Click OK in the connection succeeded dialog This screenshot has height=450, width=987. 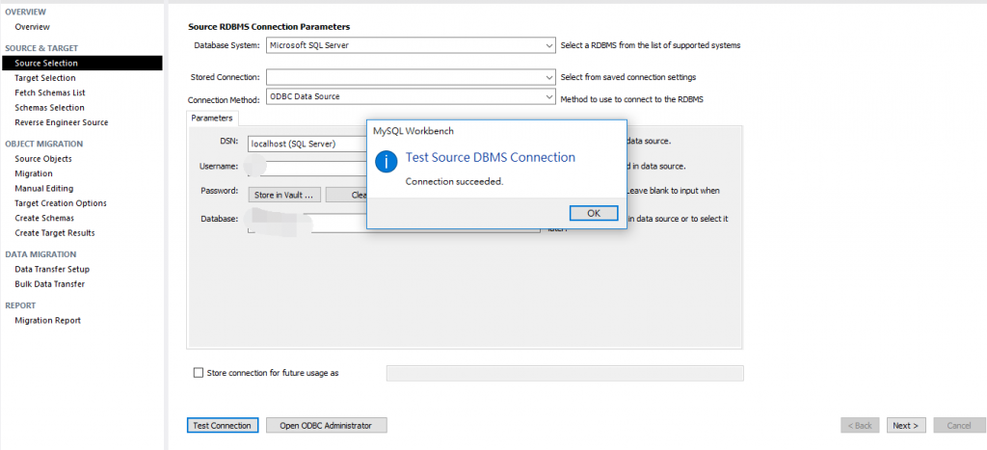pyautogui.click(x=594, y=213)
